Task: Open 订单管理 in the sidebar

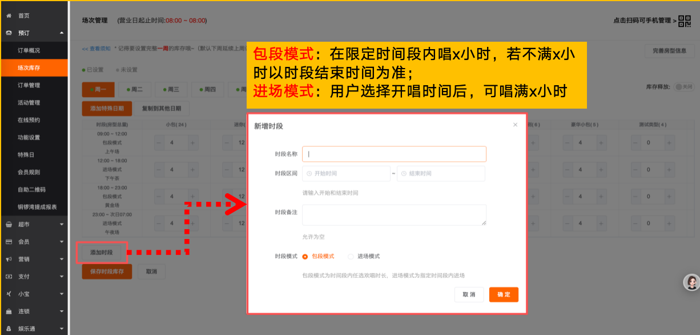Action: (29, 85)
